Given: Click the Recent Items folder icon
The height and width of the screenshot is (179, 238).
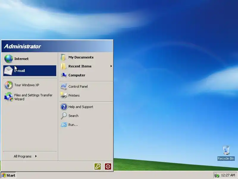Looking at the screenshot, I should click(63, 66).
